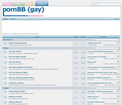The height and width of the screenshot is (105, 122).
Task: Select the gayBB tab
Action: pos(42,4)
